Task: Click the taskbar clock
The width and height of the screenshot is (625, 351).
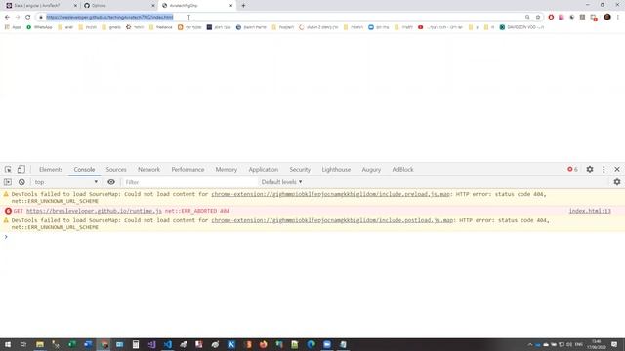Action: point(597,344)
